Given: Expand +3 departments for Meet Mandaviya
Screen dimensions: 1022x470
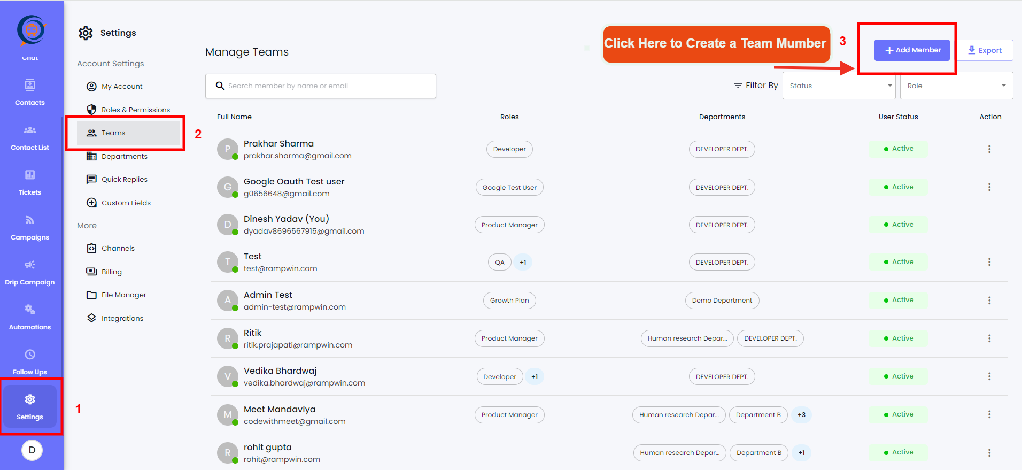Looking at the screenshot, I should (801, 415).
